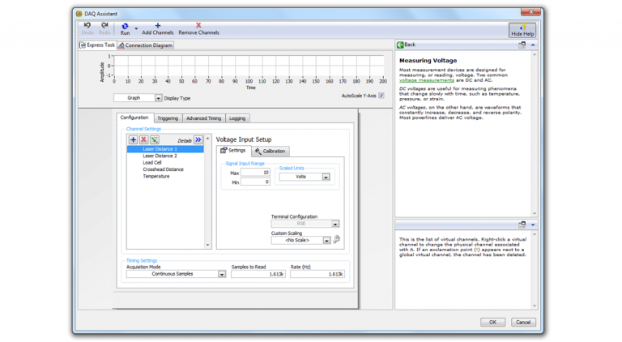Open custom scaling wrench icon

pos(337,240)
